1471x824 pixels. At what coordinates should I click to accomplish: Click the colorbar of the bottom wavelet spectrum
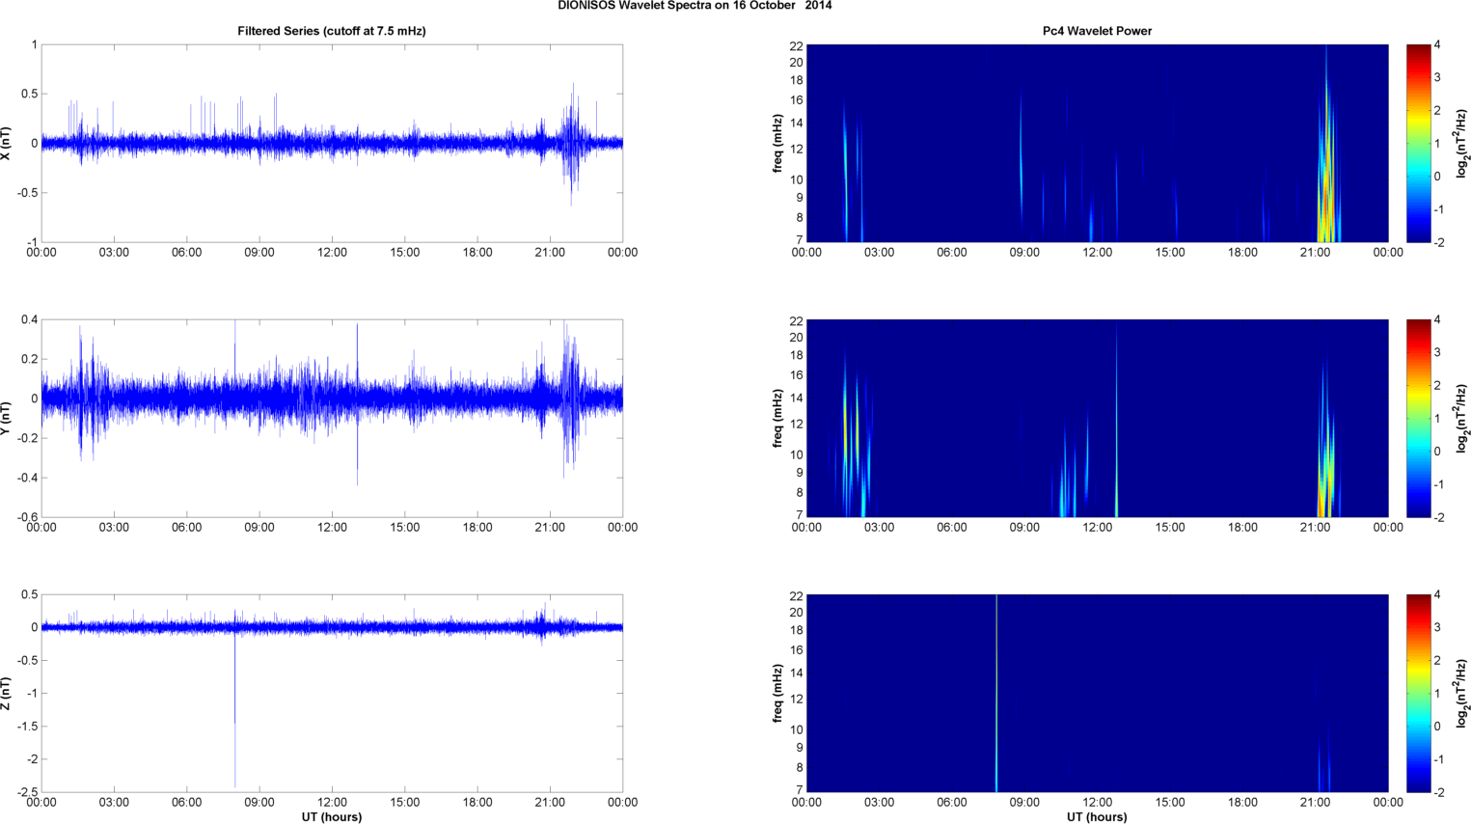pos(1418,693)
